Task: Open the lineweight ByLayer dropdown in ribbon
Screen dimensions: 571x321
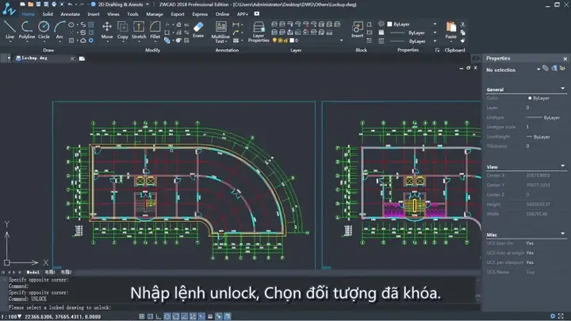Action: pos(435,41)
